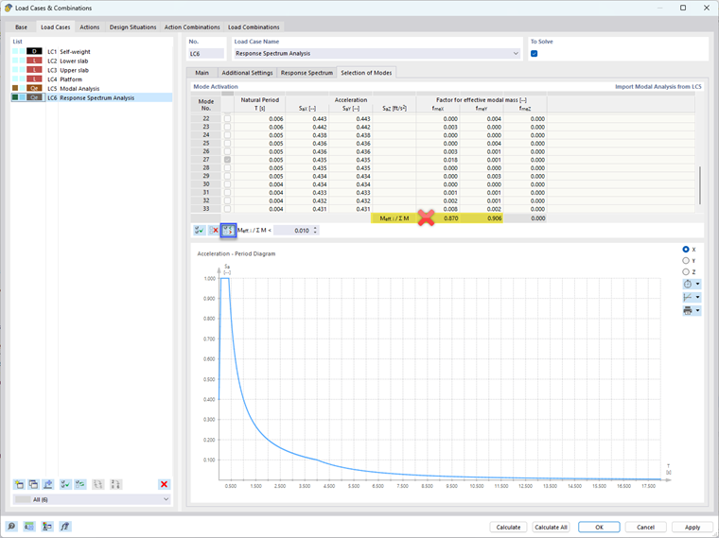Click the select-all checkmarks icon below list
The image size is (719, 538).
pos(65,484)
